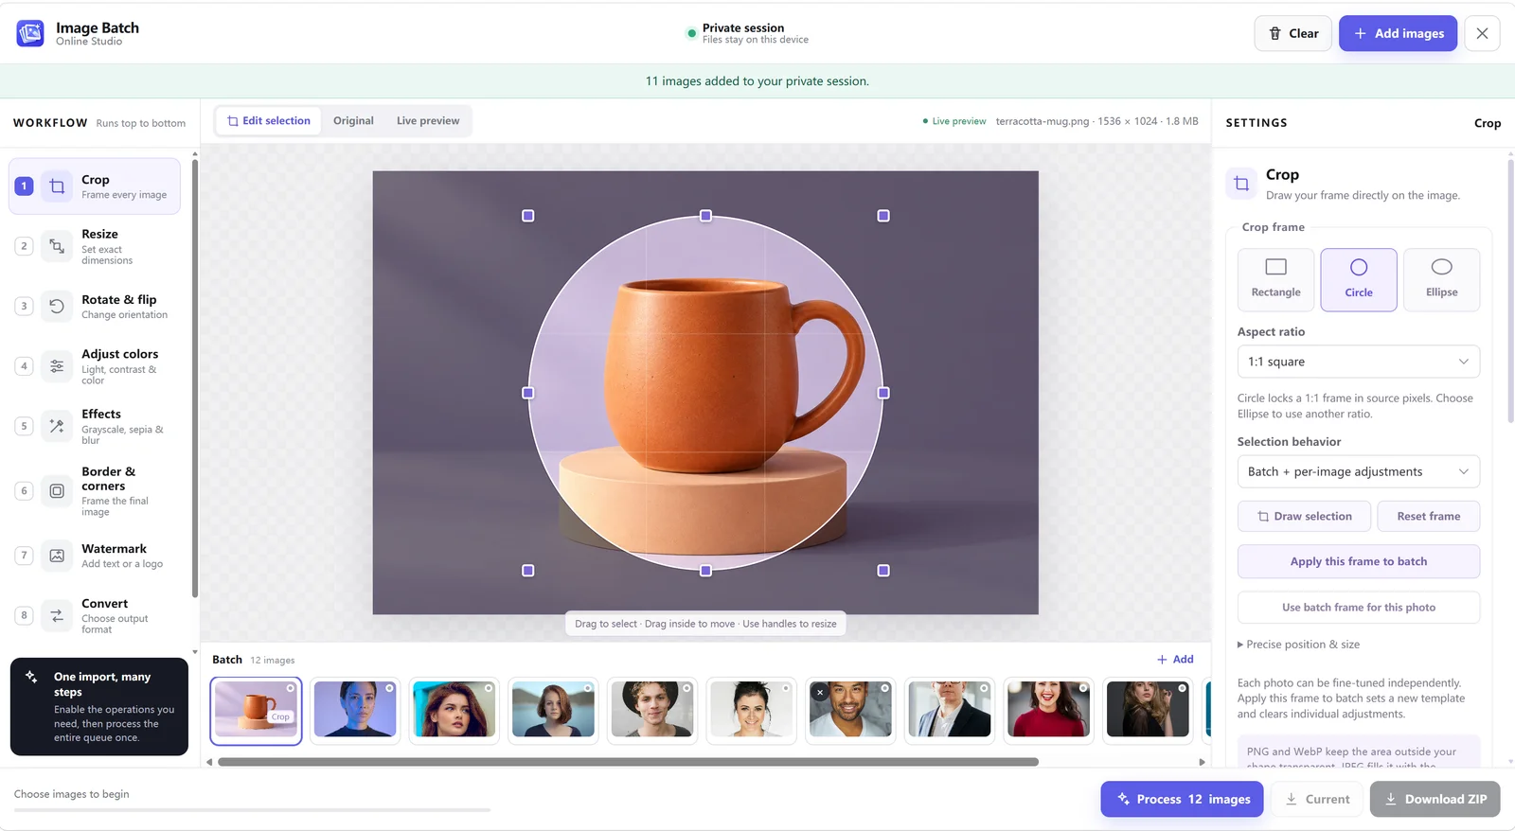Click Use batch frame for this photo

pyautogui.click(x=1359, y=608)
